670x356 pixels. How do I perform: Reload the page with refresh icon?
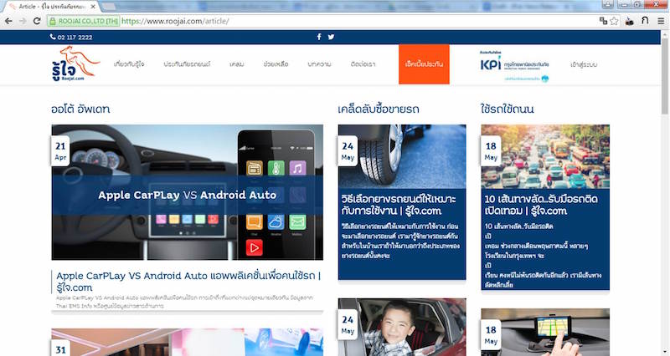[37, 21]
